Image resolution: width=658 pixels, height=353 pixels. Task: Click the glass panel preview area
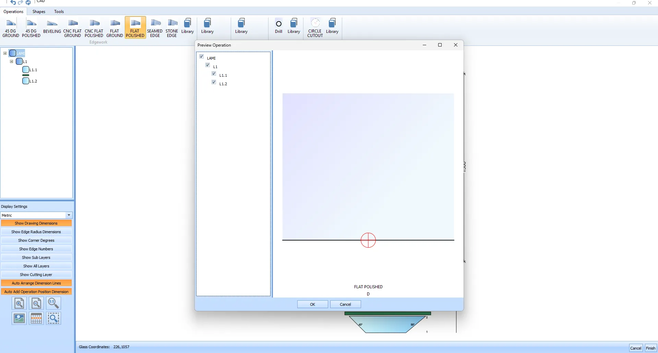[x=368, y=166]
